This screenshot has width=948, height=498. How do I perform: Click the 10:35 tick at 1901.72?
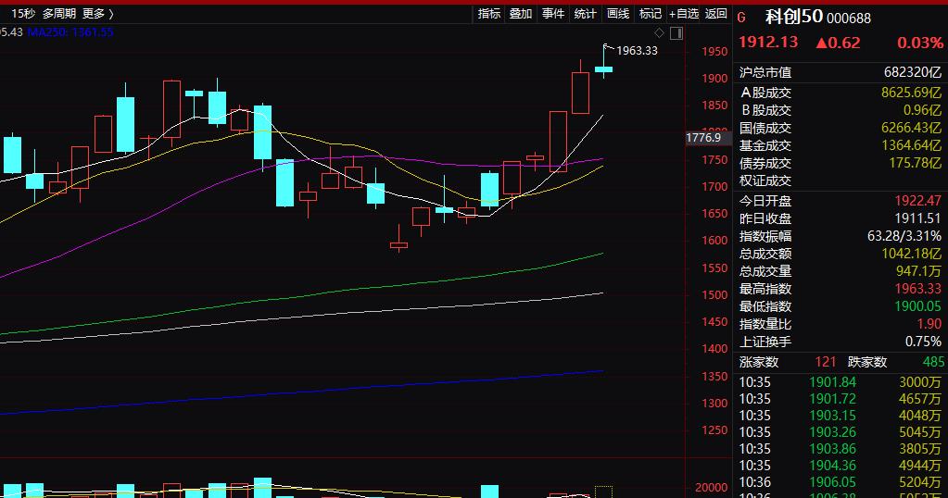[x=841, y=399]
